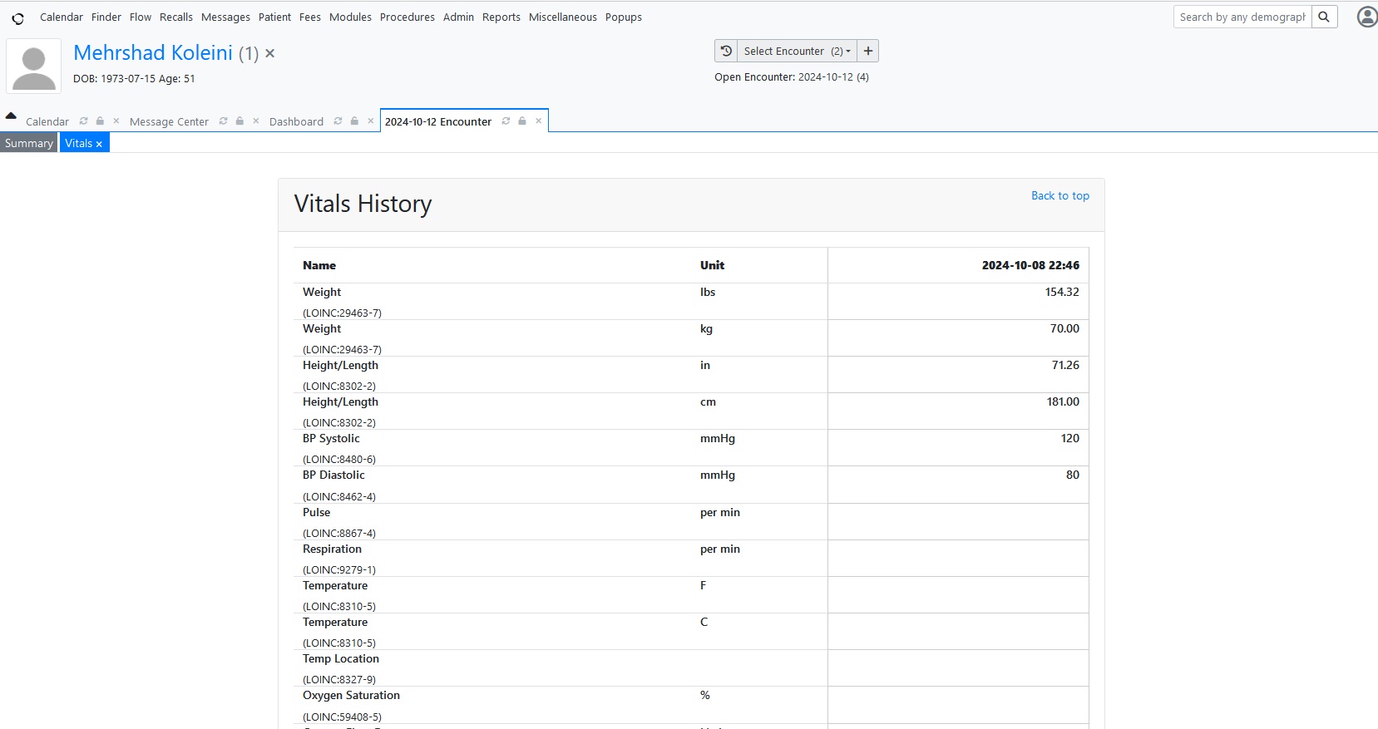This screenshot has width=1378, height=729.
Task: Click the search magnifier button
Action: point(1324,17)
